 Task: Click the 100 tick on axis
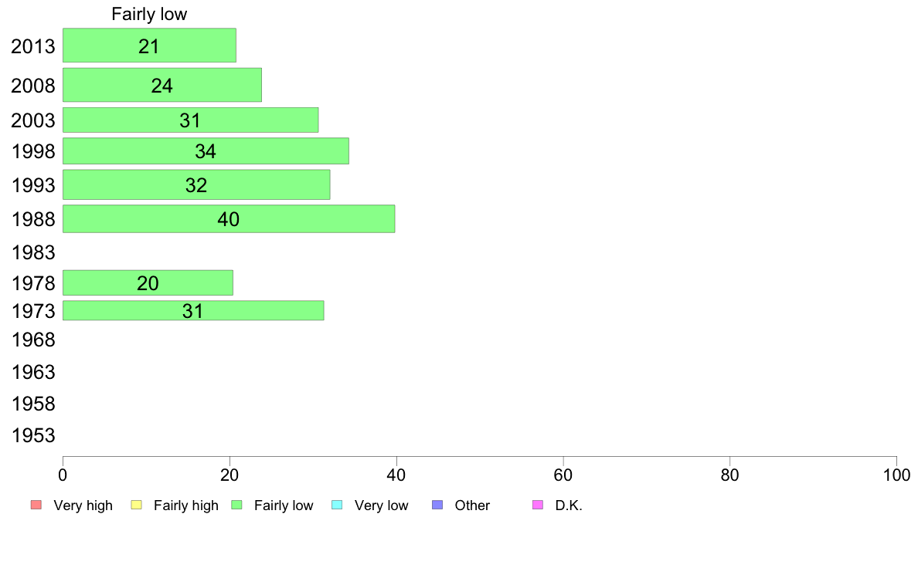tap(896, 475)
